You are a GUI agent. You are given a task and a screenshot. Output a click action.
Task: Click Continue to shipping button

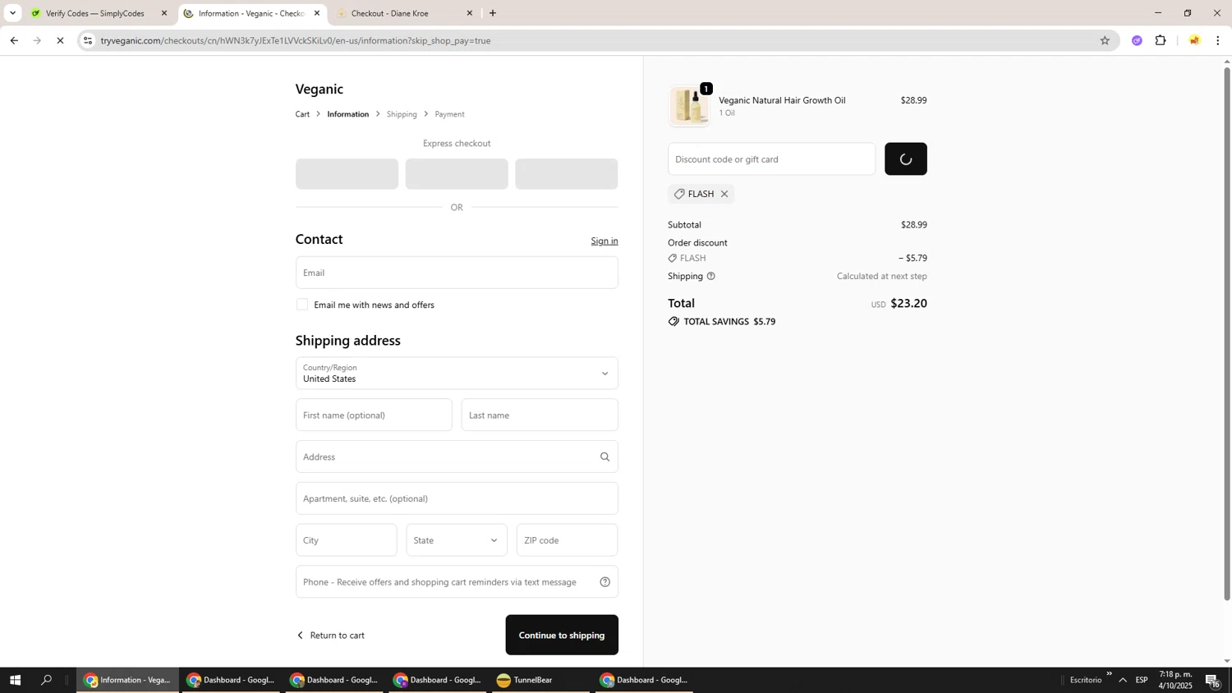click(562, 635)
